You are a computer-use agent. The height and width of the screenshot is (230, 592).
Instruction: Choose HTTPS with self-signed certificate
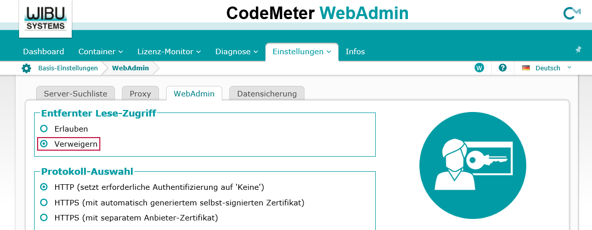pyautogui.click(x=44, y=203)
